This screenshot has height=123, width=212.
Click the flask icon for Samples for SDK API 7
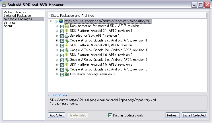pos(67,36)
